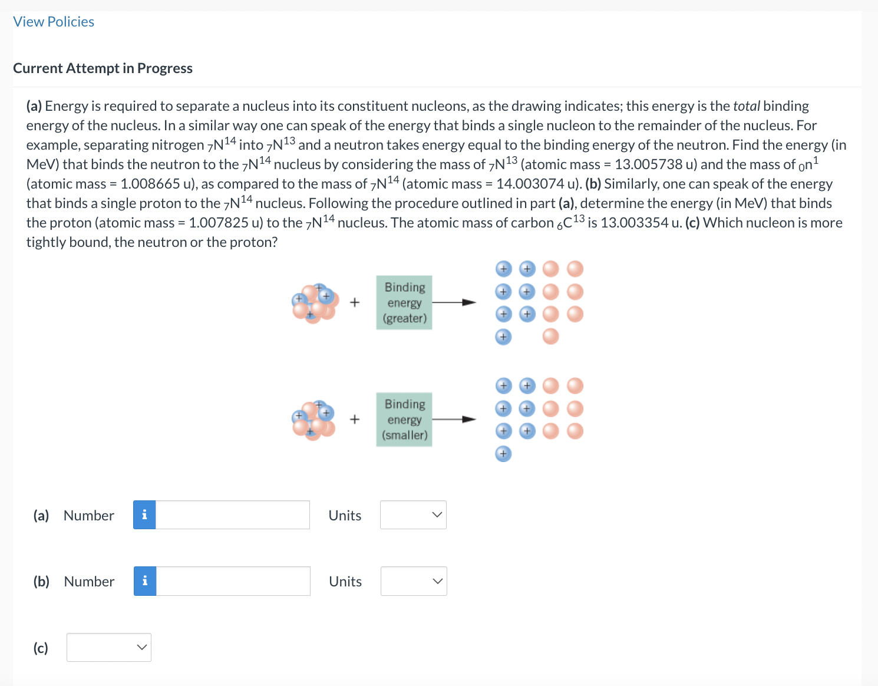Open the part (a) Units dropdown

[413, 515]
